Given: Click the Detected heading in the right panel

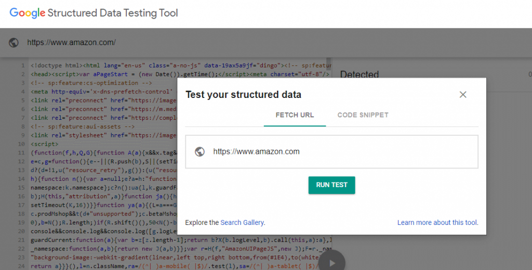Looking at the screenshot, I should click(360, 74).
